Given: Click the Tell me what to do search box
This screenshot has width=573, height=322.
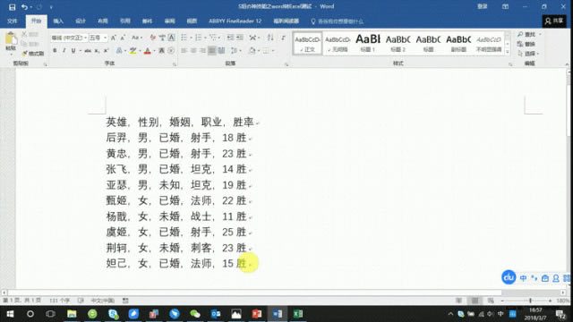Looking at the screenshot, I should coord(338,21).
